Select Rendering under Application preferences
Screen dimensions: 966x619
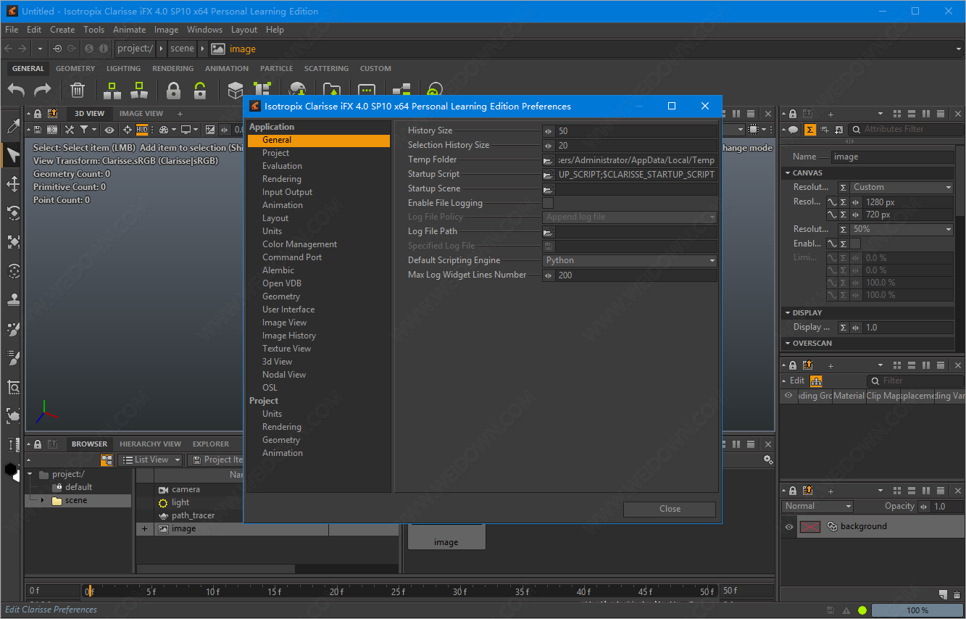click(281, 179)
